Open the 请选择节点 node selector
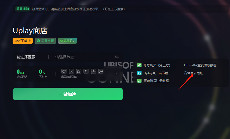This screenshot has width=230, height=139. (x=65, y=57)
